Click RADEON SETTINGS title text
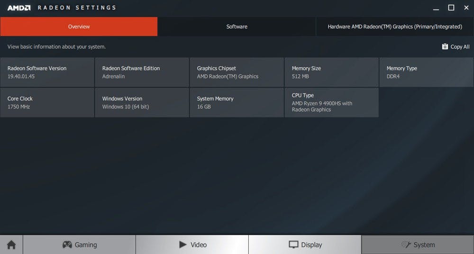The height and width of the screenshot is (254, 474). coord(76,8)
